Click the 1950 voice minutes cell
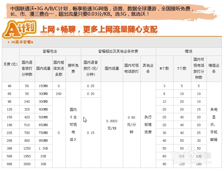Image resolution: width=224 pixels, height=170 pixels. 27,156
